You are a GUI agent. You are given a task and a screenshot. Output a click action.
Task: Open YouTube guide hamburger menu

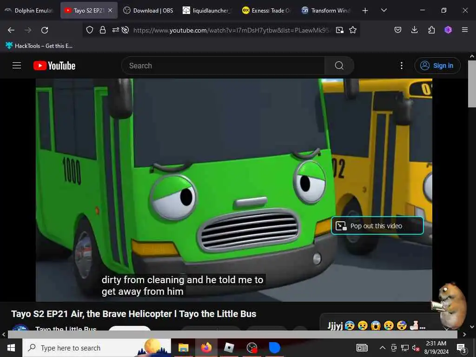coord(17,66)
